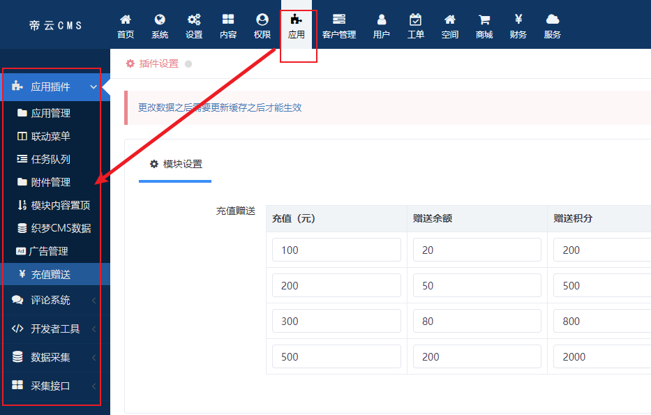Click the 充值 field containing 100

click(336, 250)
